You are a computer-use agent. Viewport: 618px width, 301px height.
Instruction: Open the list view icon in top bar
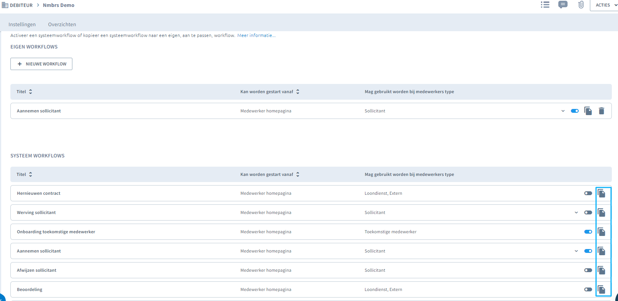coord(545,5)
